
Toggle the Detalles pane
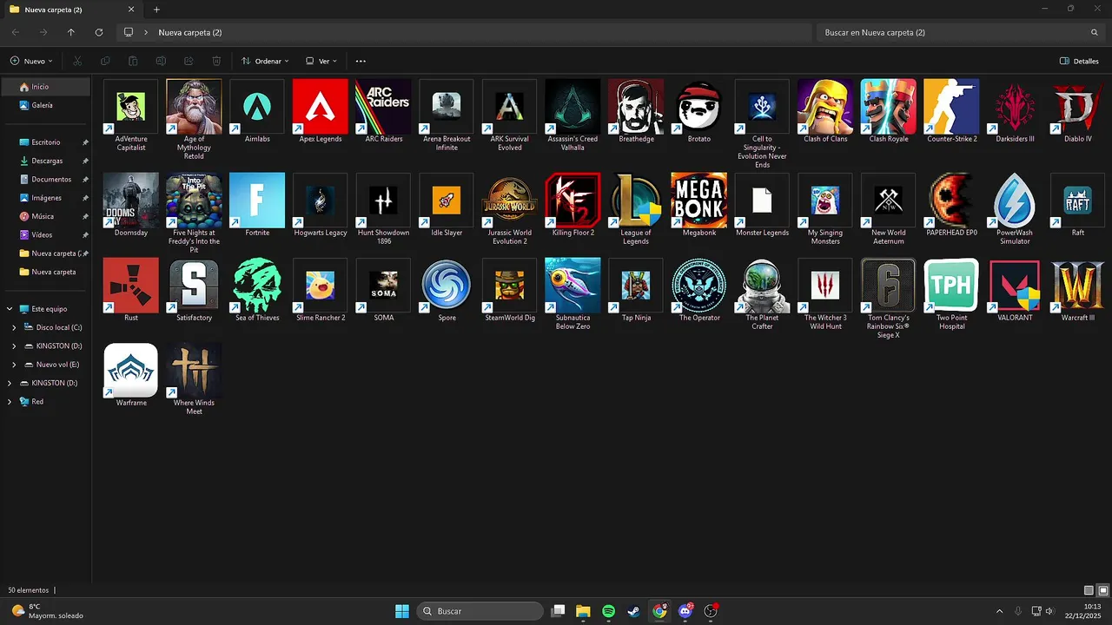1079,61
